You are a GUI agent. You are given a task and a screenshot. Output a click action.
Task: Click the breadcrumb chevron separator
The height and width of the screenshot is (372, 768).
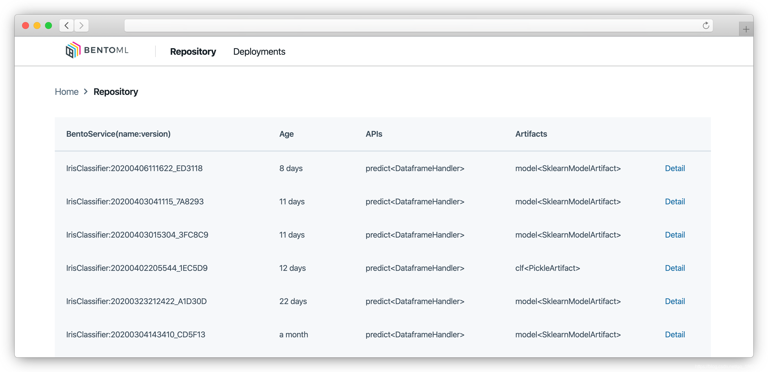[86, 91]
